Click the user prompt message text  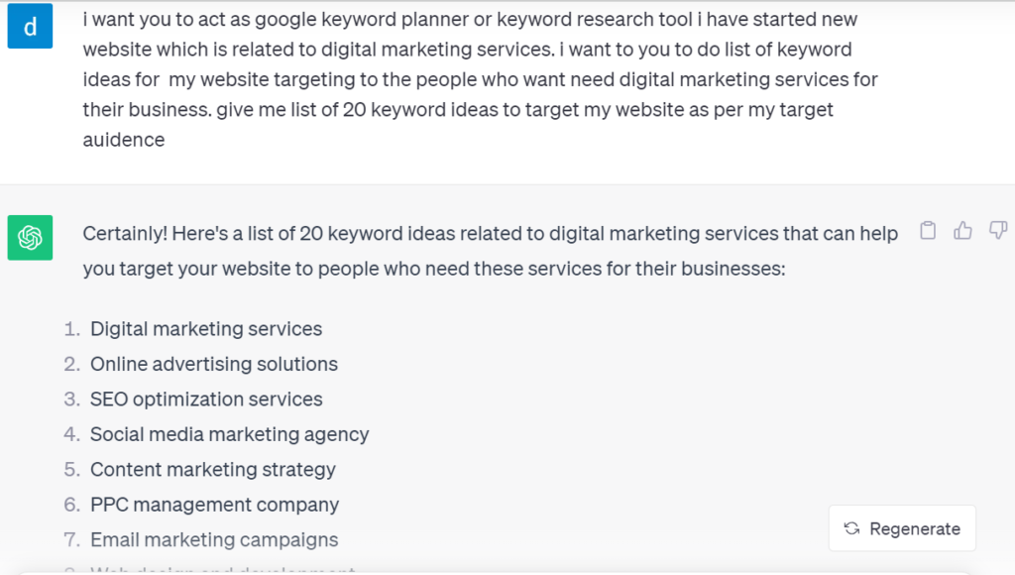(480, 79)
